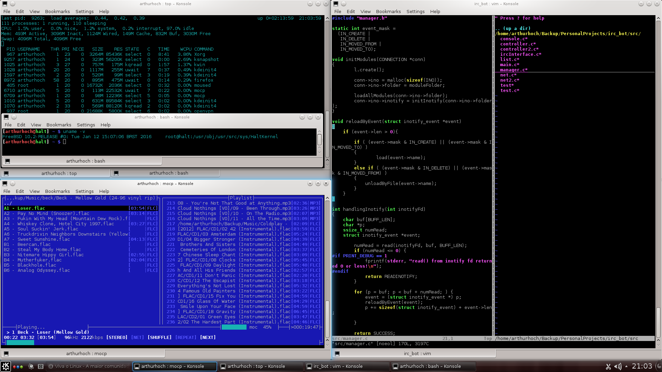Open Bookmarks menu in the top Konsole

[57, 11]
